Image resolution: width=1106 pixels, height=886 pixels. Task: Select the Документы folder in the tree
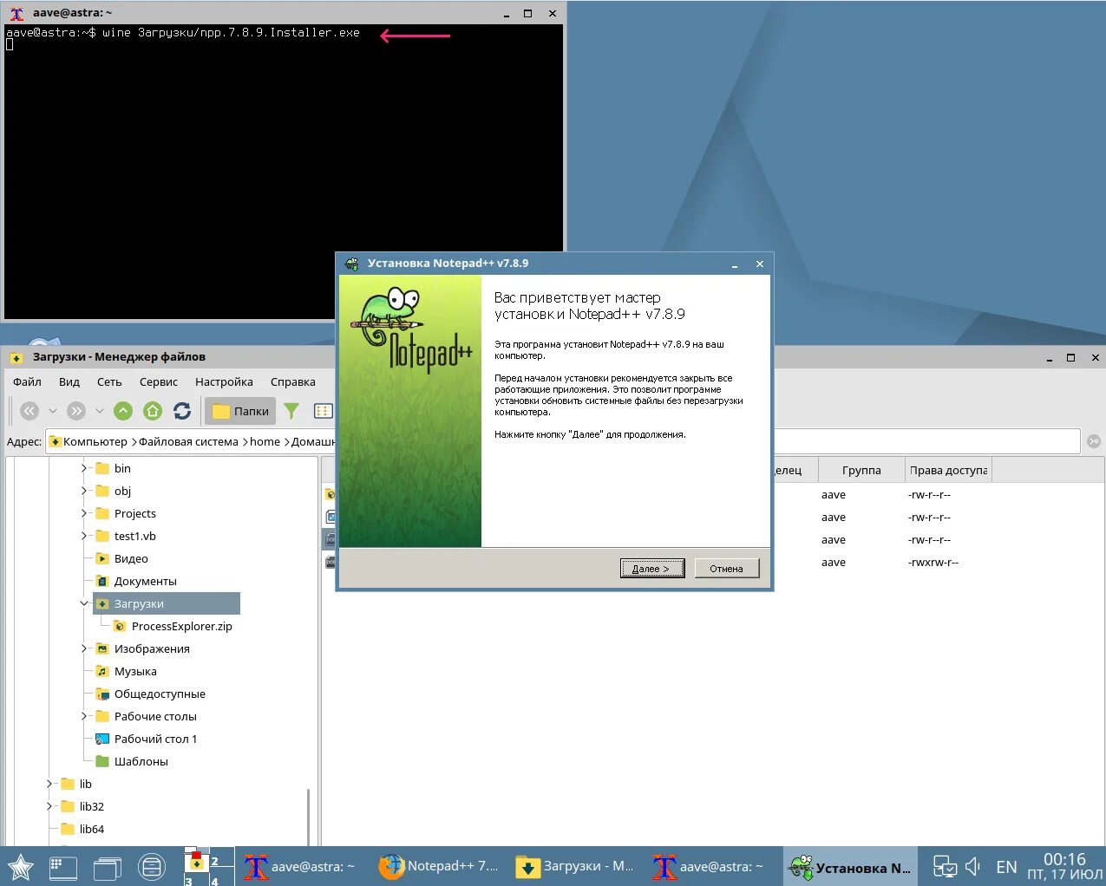(135, 581)
